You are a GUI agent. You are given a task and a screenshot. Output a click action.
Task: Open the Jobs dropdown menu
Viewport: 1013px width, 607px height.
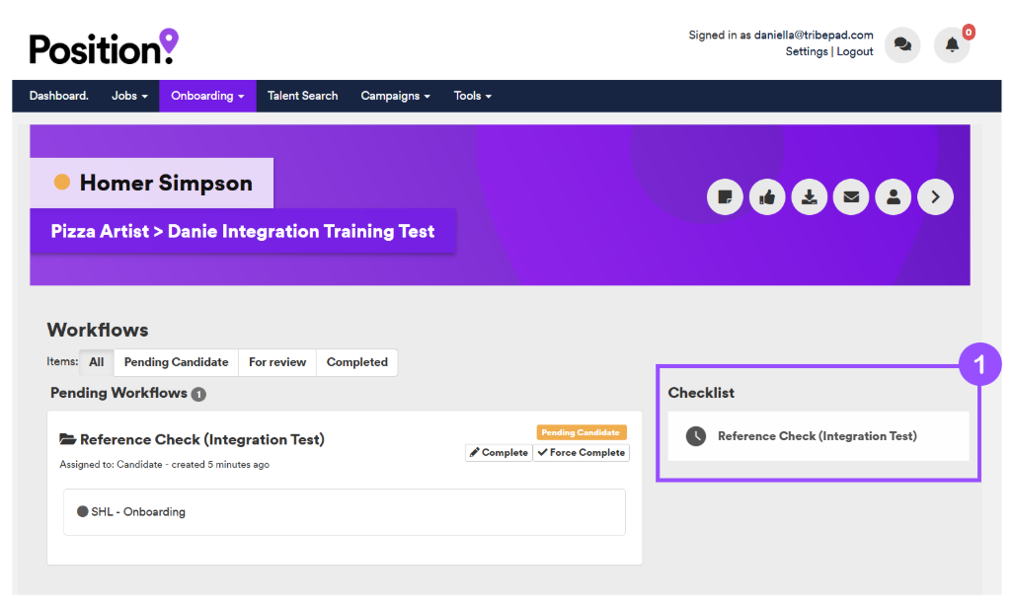129,96
